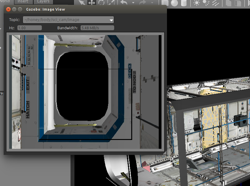The image size is (250, 186).
Task: Insert a sphere shape
Action: pos(174,2)
